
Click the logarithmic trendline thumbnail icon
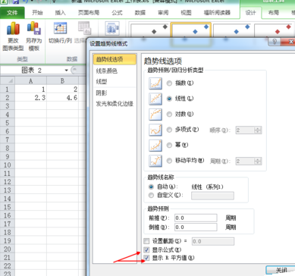click(155, 114)
